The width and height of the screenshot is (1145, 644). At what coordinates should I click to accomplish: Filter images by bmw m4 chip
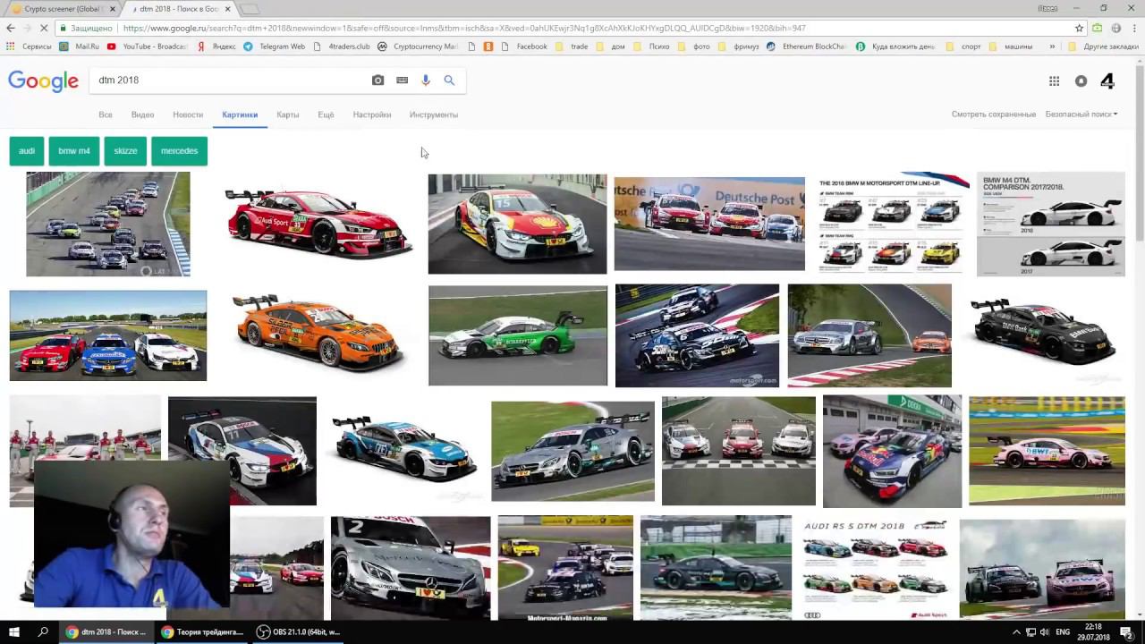click(x=74, y=151)
